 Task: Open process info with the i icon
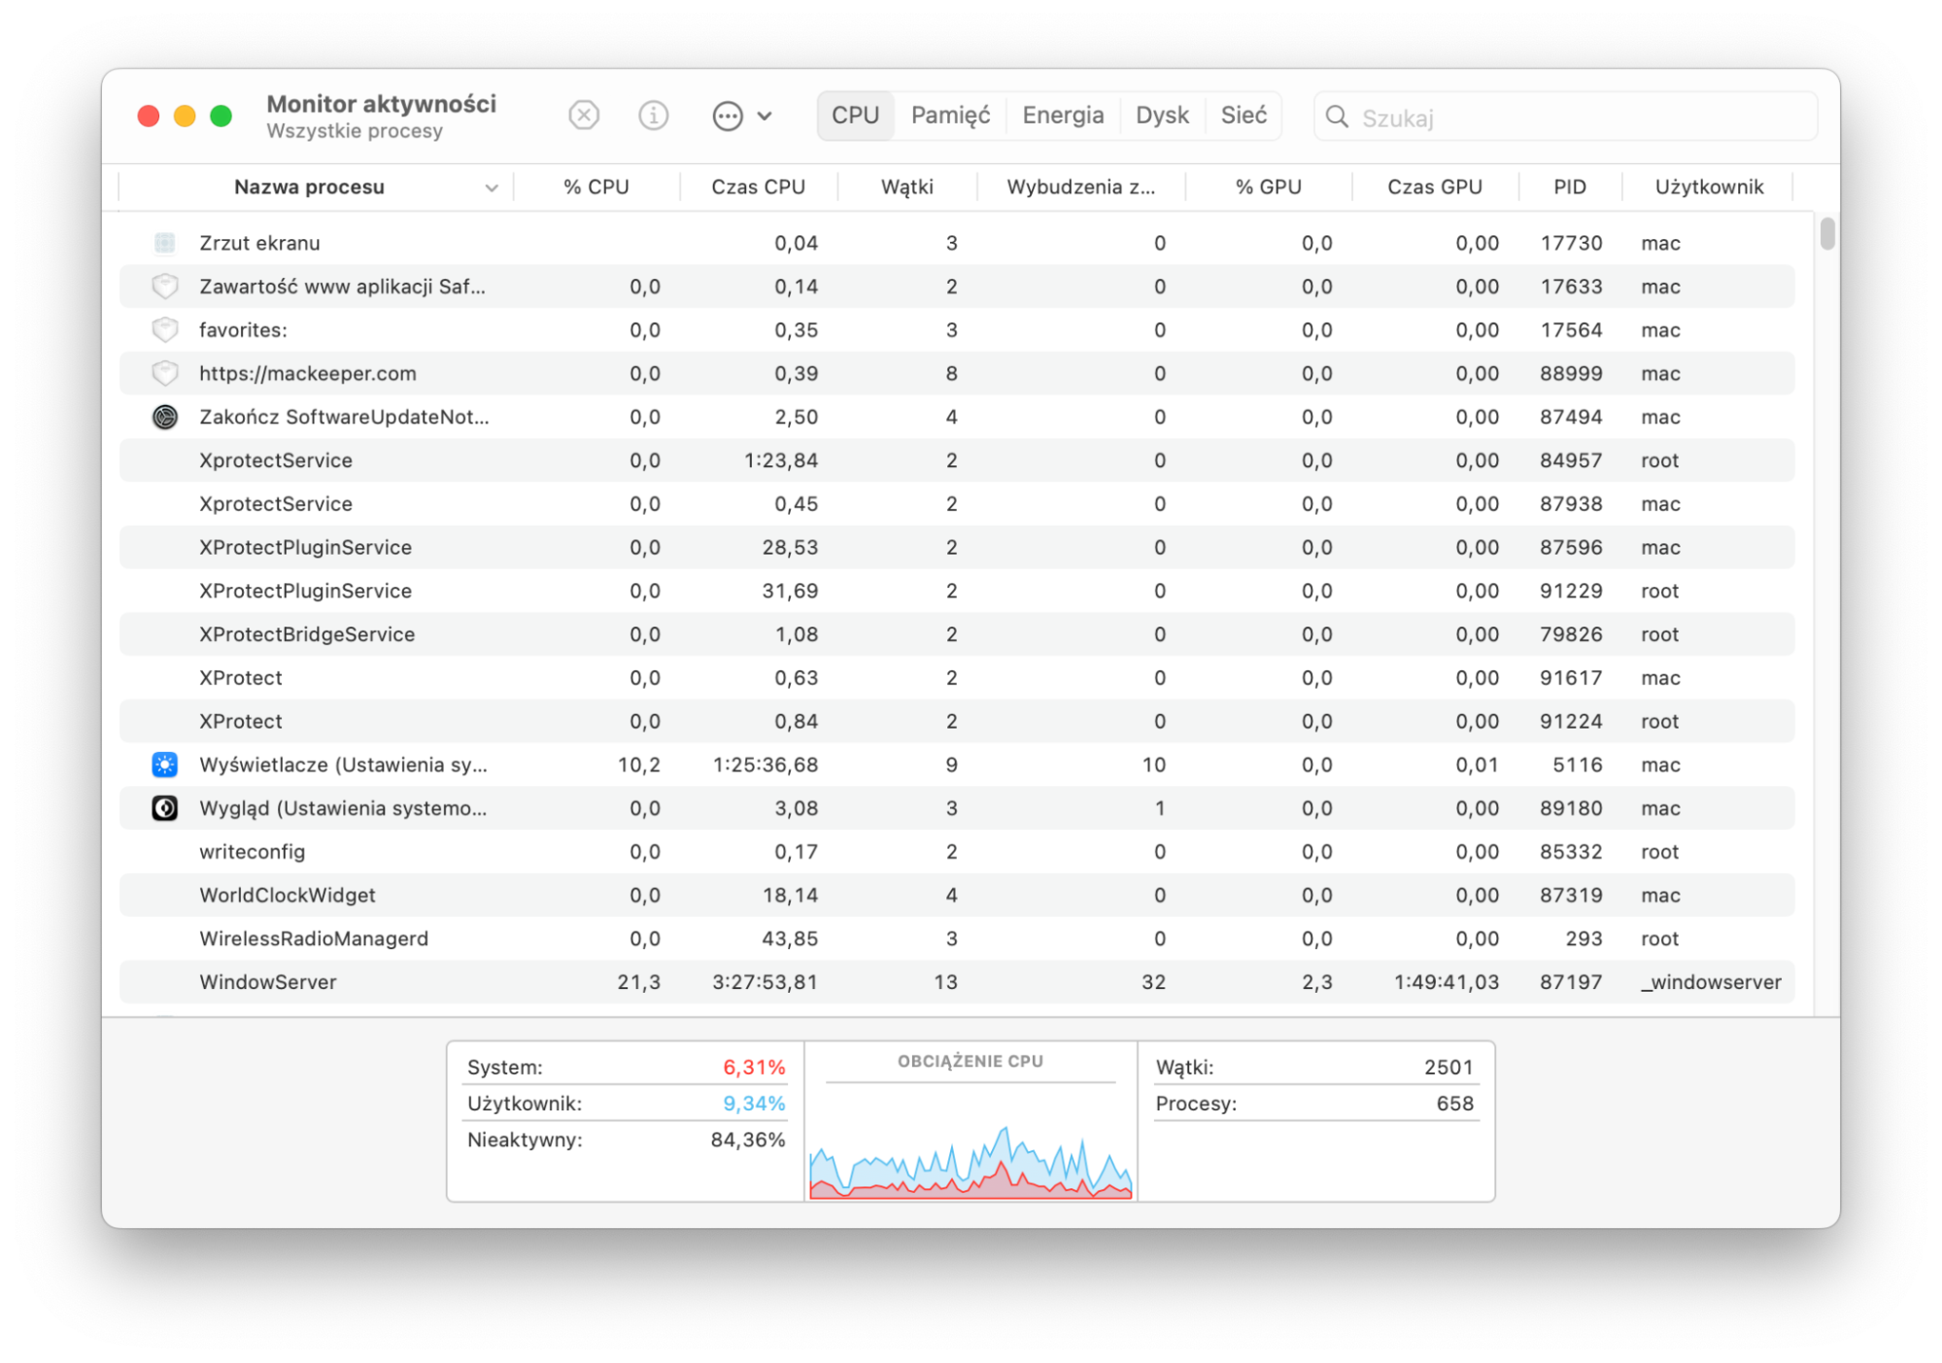point(653,116)
